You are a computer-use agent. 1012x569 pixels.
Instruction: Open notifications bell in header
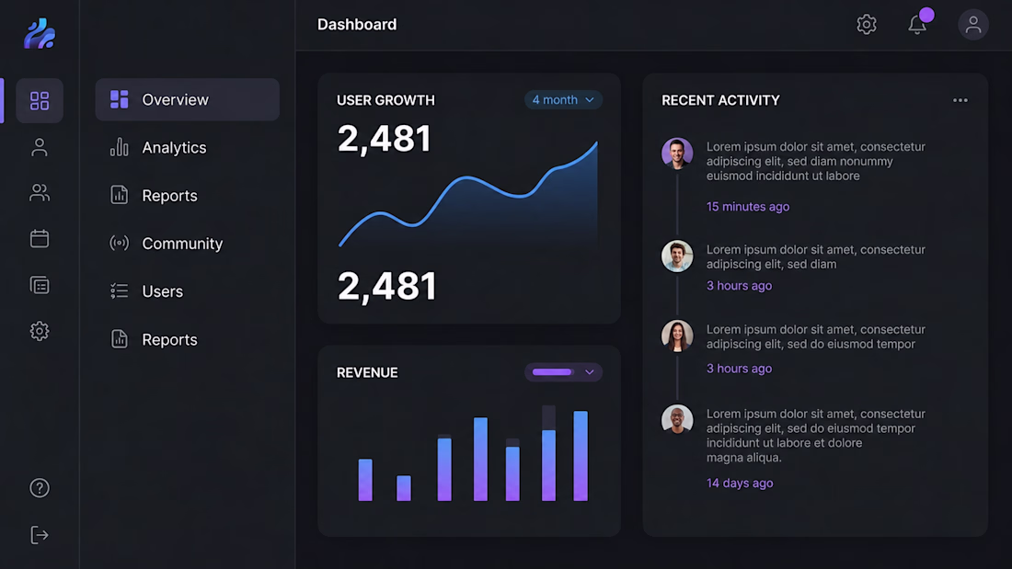click(x=918, y=25)
